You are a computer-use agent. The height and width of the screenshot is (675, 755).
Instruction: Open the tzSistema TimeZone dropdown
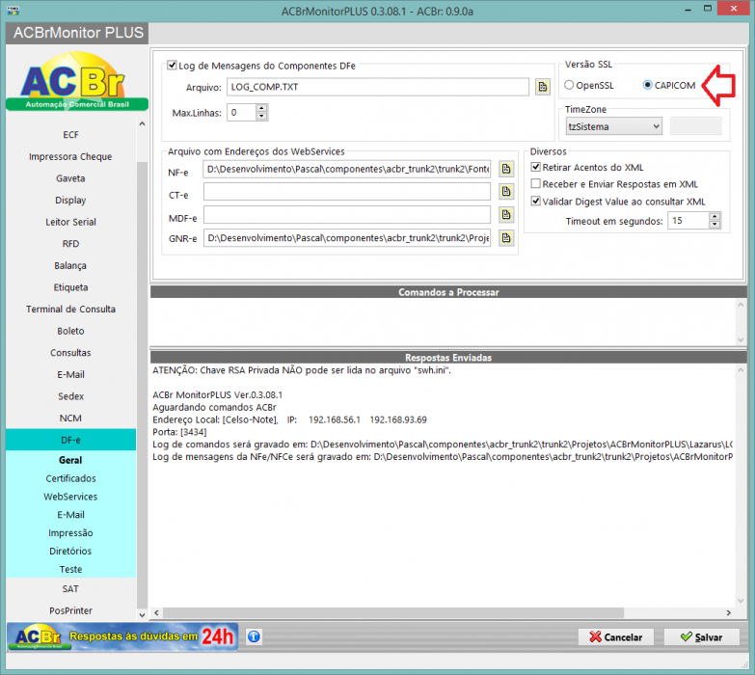[x=614, y=126]
